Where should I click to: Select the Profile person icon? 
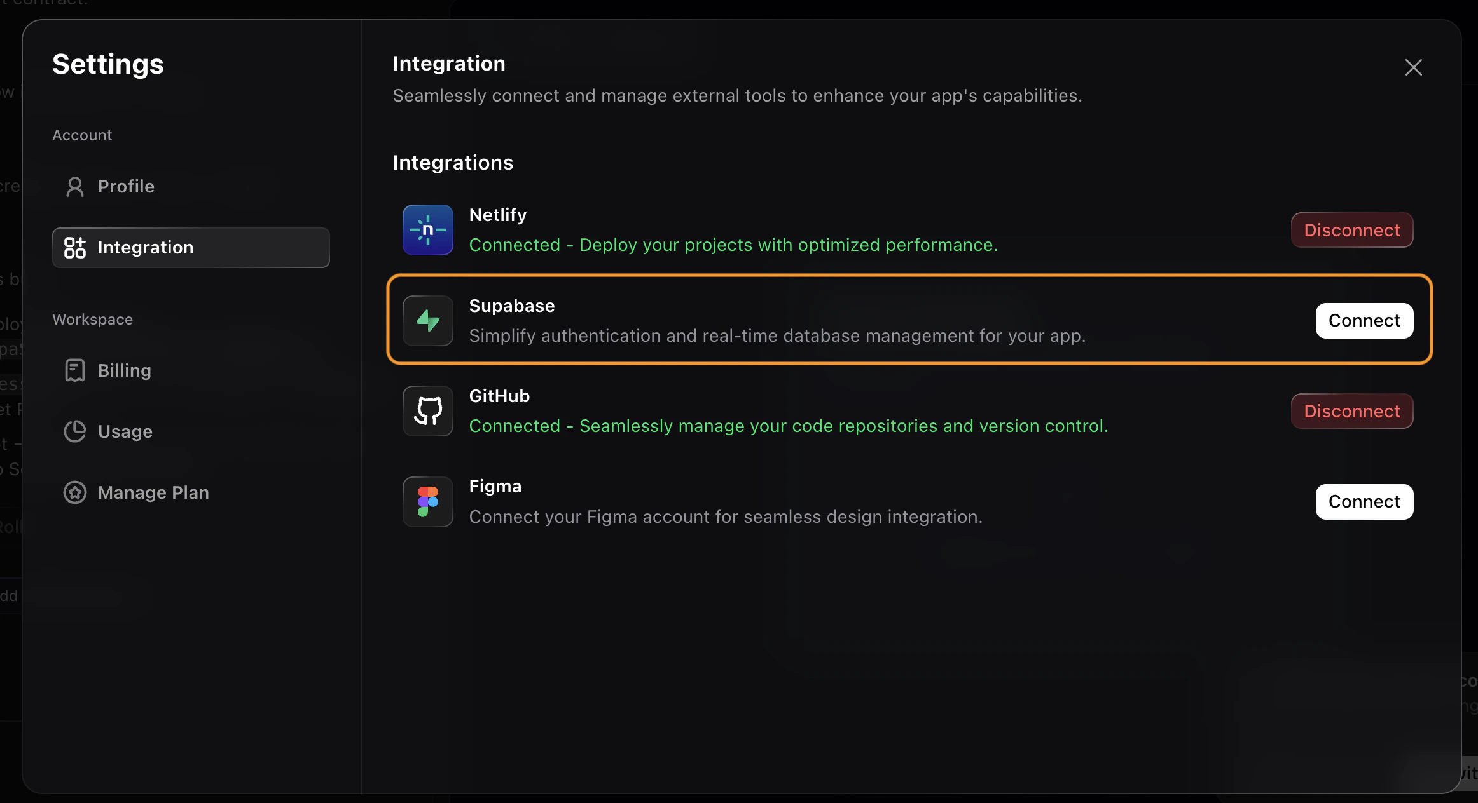pyautogui.click(x=74, y=186)
